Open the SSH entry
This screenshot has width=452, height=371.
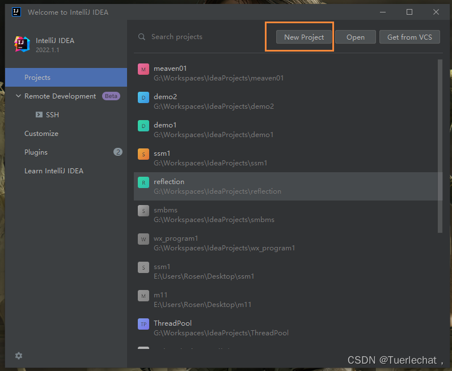point(66,115)
